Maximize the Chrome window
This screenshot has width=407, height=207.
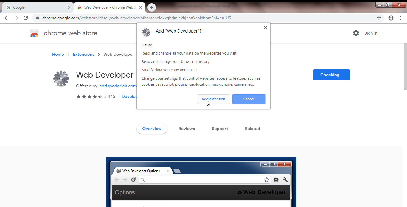tap(387, 5)
